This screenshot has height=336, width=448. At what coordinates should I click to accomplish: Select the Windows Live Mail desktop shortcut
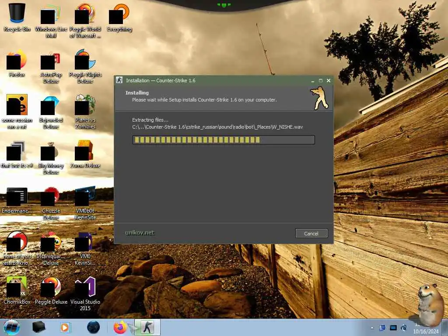click(x=51, y=21)
